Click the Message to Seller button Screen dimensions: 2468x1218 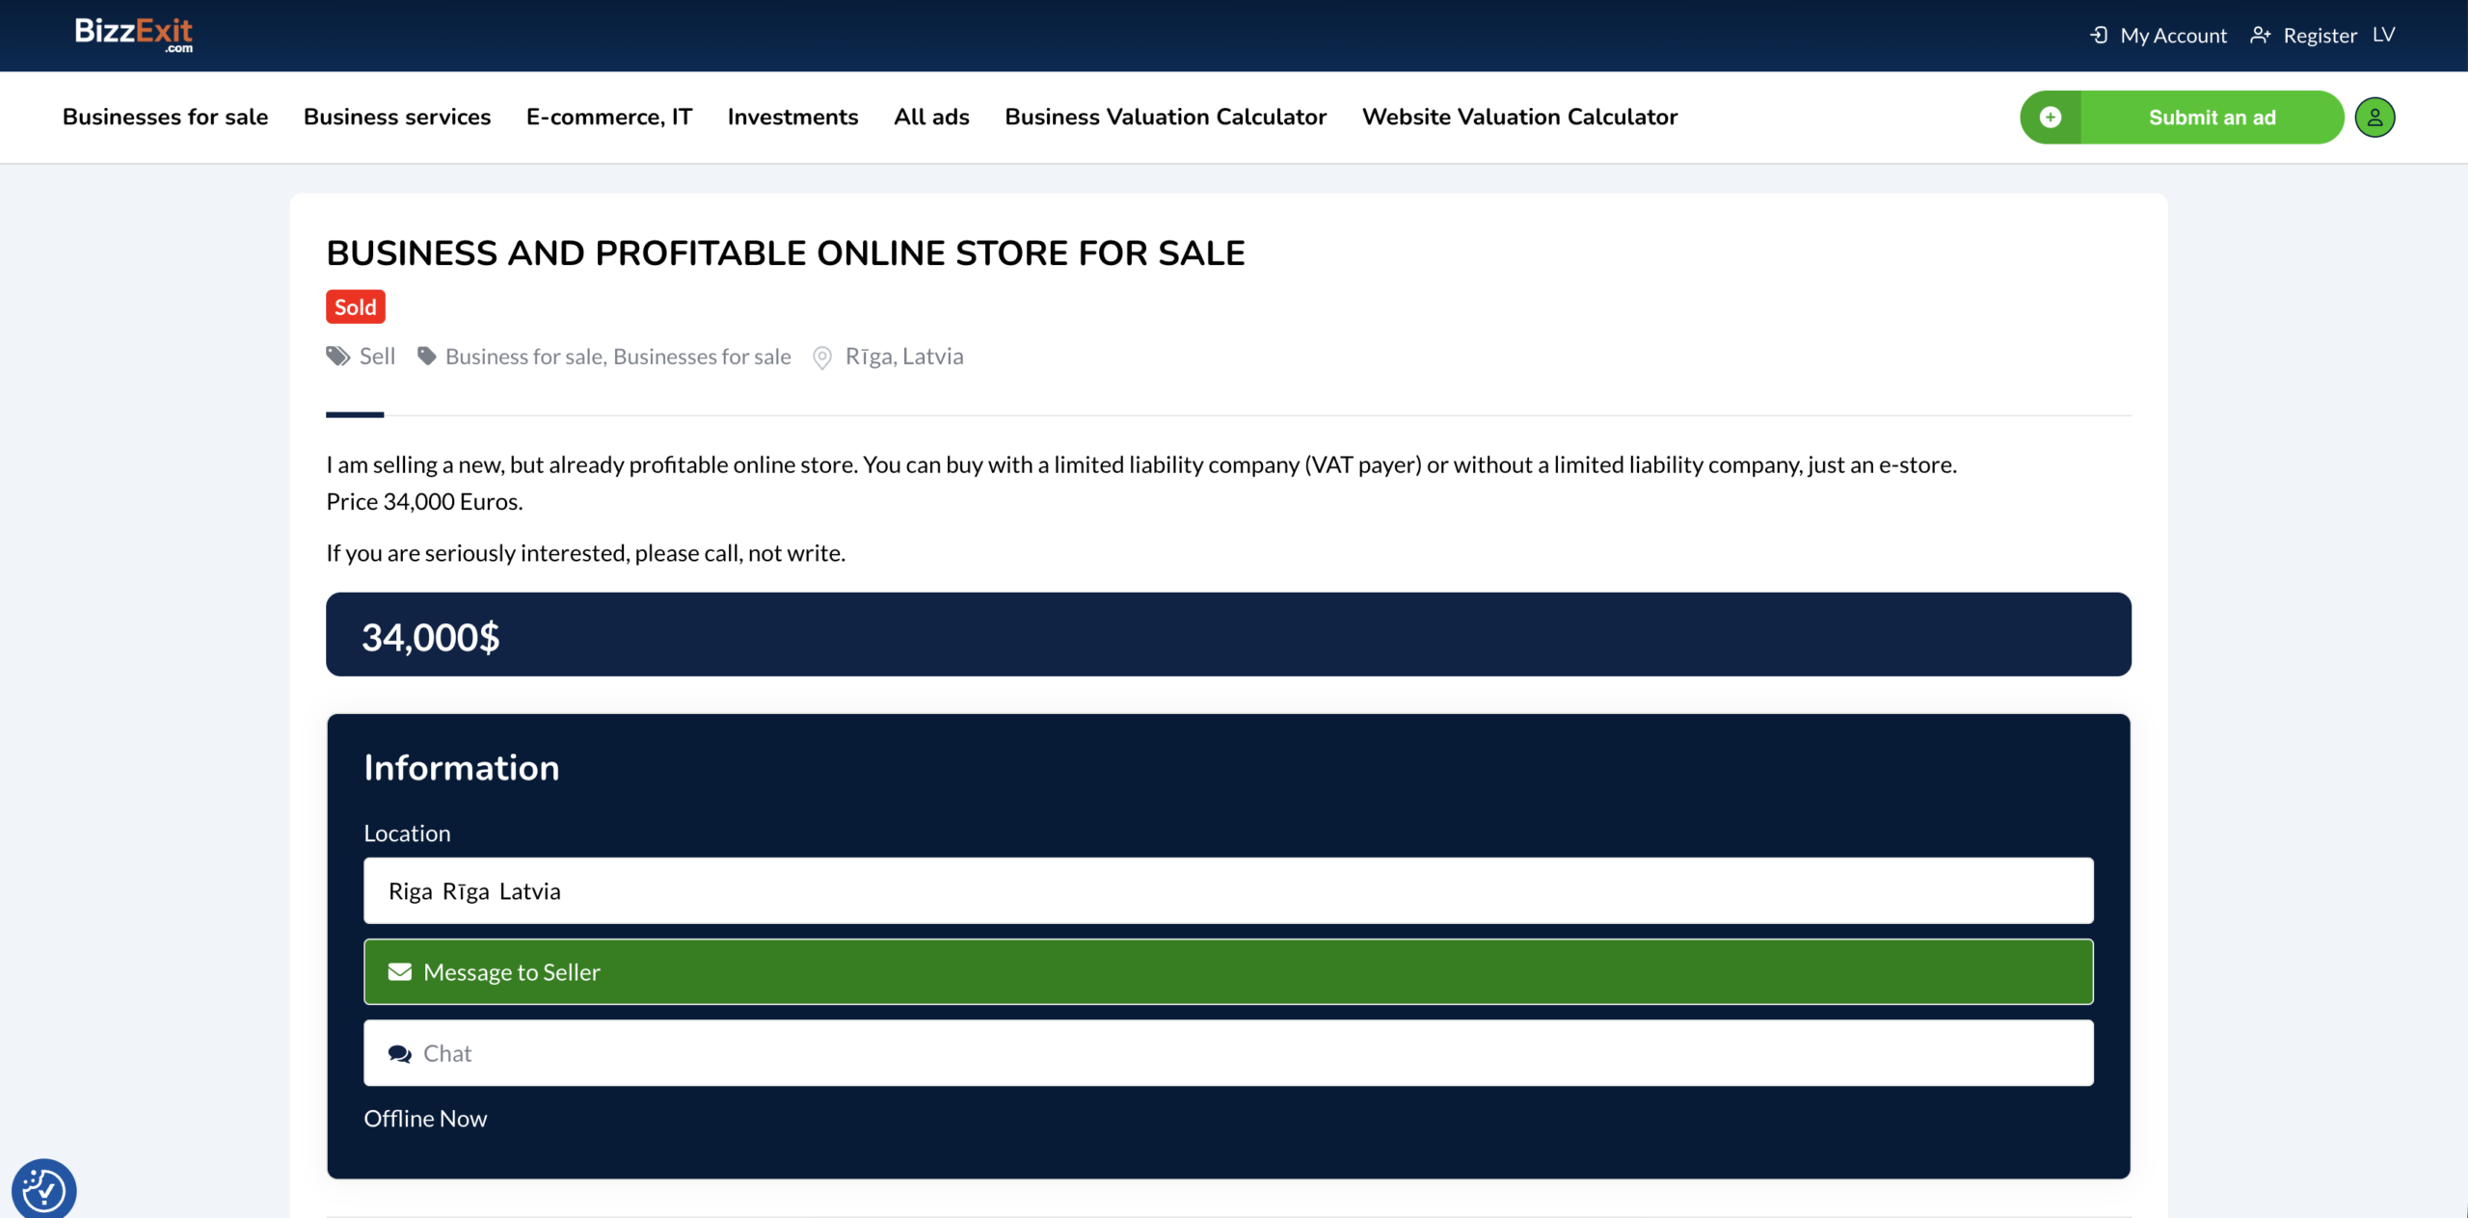(1228, 972)
